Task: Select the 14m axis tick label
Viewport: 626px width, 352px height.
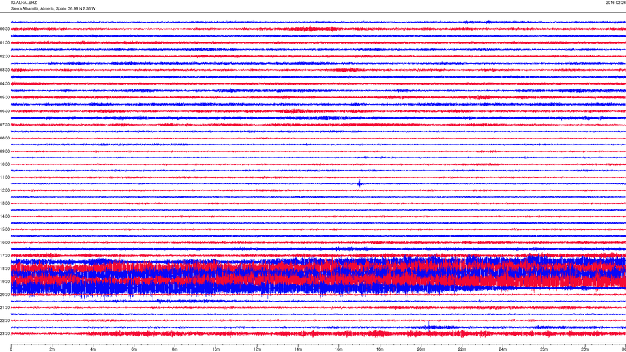Action: (x=298, y=349)
